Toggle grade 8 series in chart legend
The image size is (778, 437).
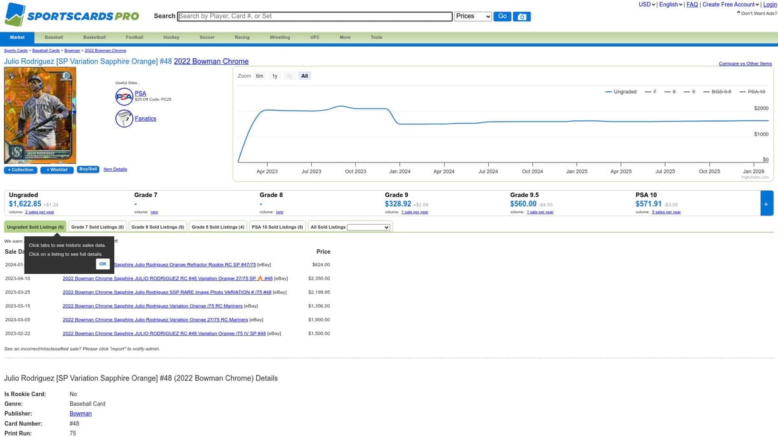670,92
